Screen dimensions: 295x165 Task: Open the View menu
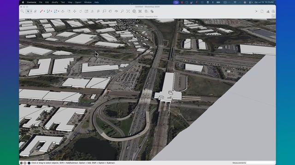[x=70, y=2]
